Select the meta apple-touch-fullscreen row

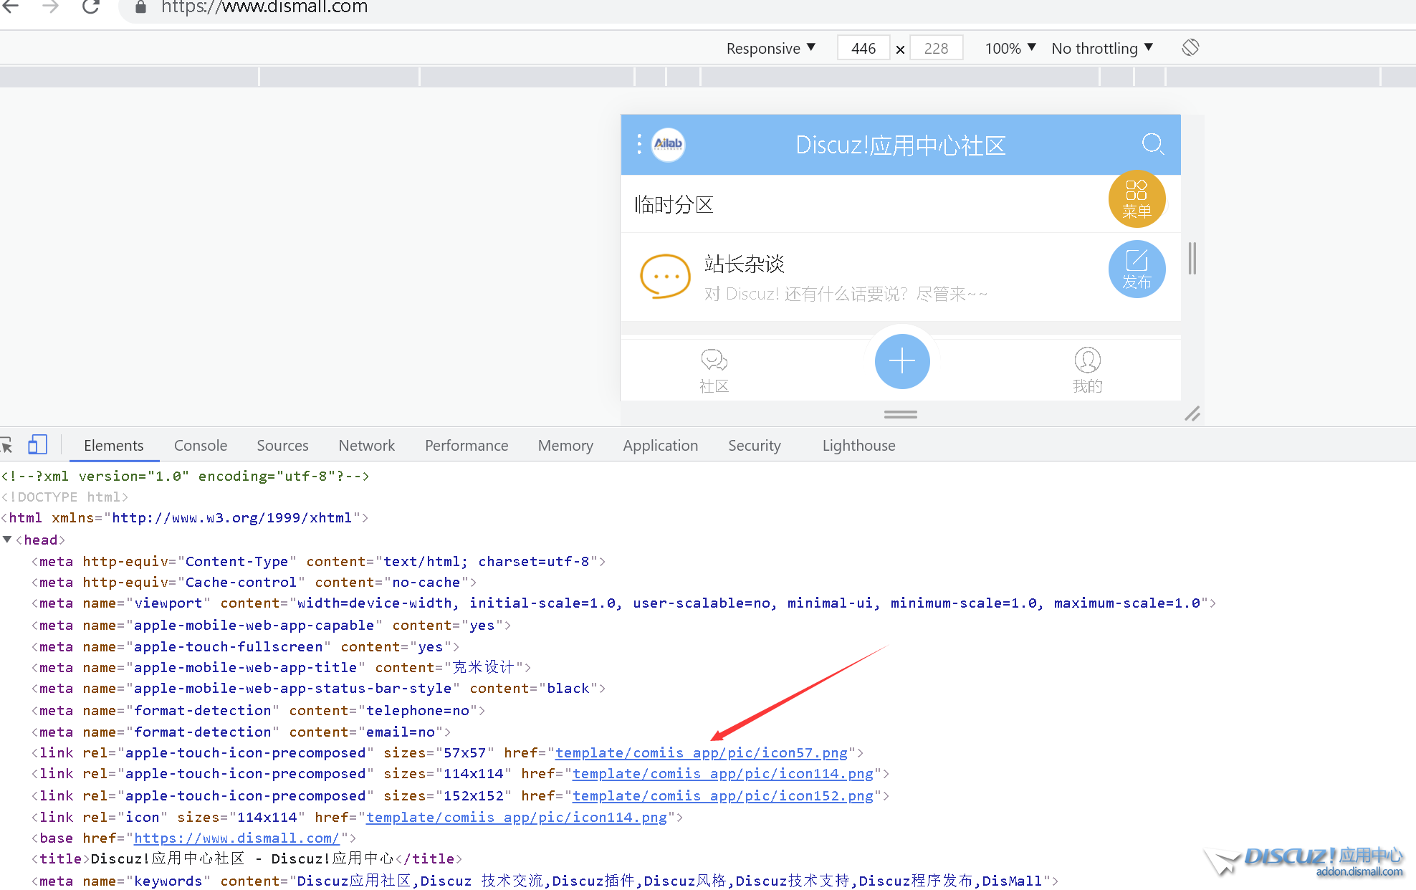click(245, 646)
